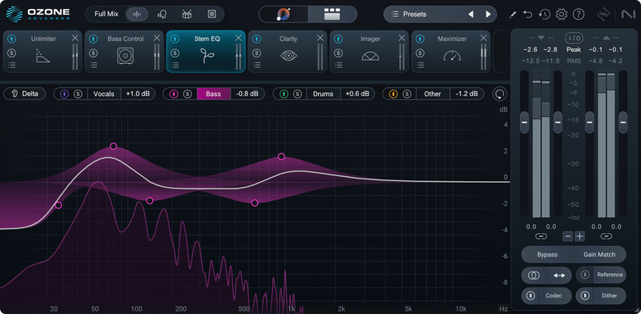
Task: Select the bass speaker stem focus icon
Action: 212,14
